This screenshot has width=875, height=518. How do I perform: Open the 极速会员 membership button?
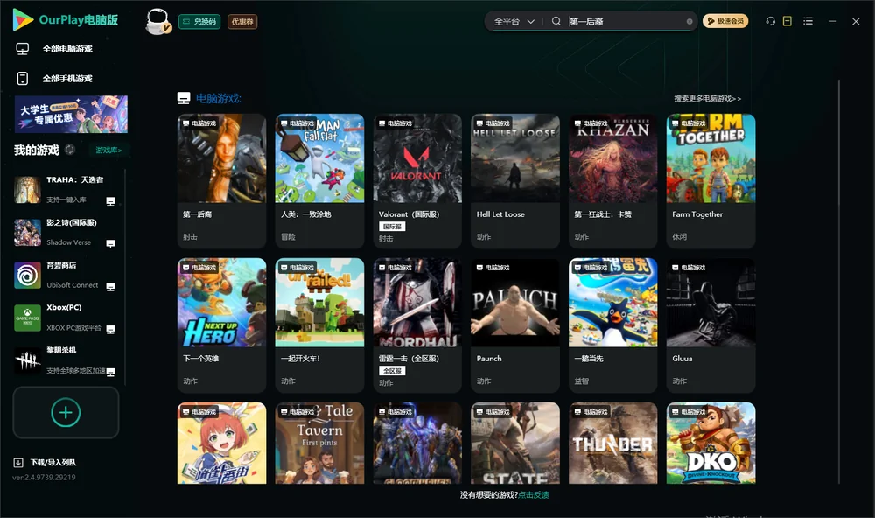click(x=725, y=21)
